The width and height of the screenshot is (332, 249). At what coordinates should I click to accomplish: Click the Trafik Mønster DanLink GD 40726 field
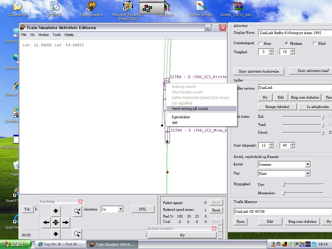pyautogui.click(x=283, y=211)
